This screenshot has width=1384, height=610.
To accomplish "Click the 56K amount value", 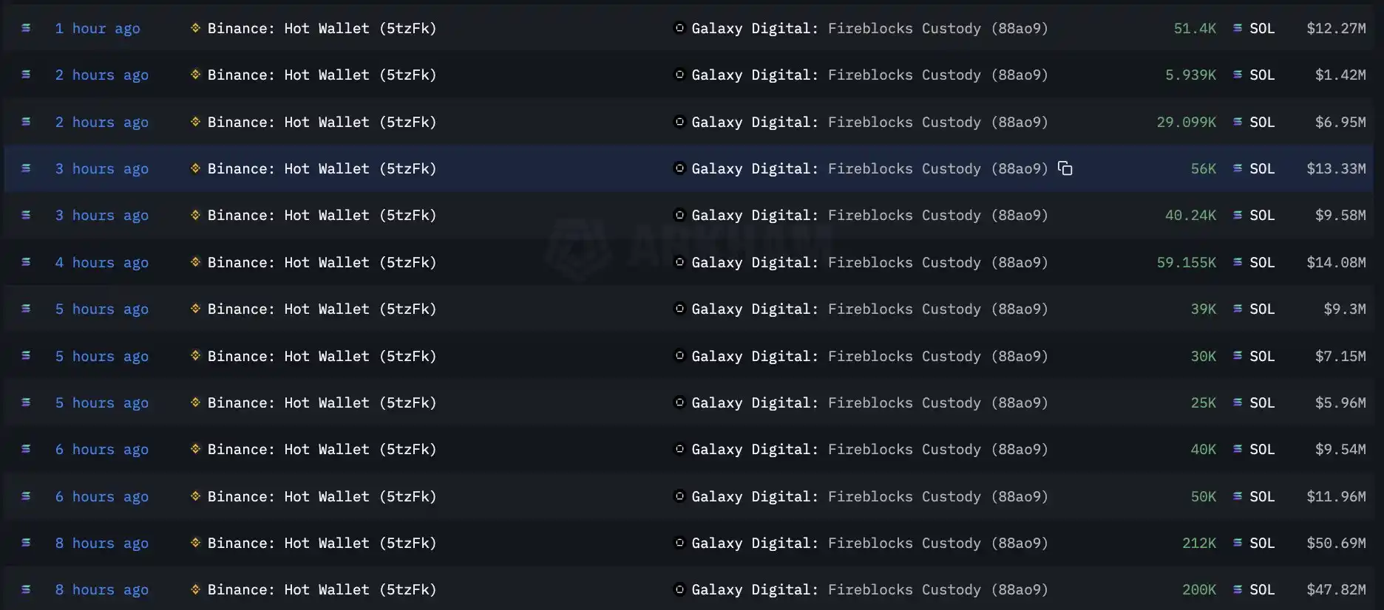I will 1203,168.
